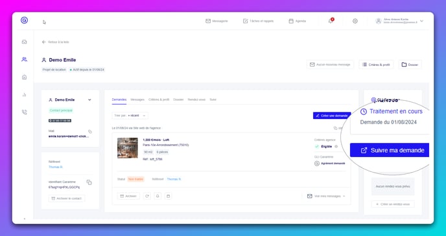This screenshot has width=446, height=236.
Task: Toggle the eye icon beside Eligible
Action: coord(336,147)
